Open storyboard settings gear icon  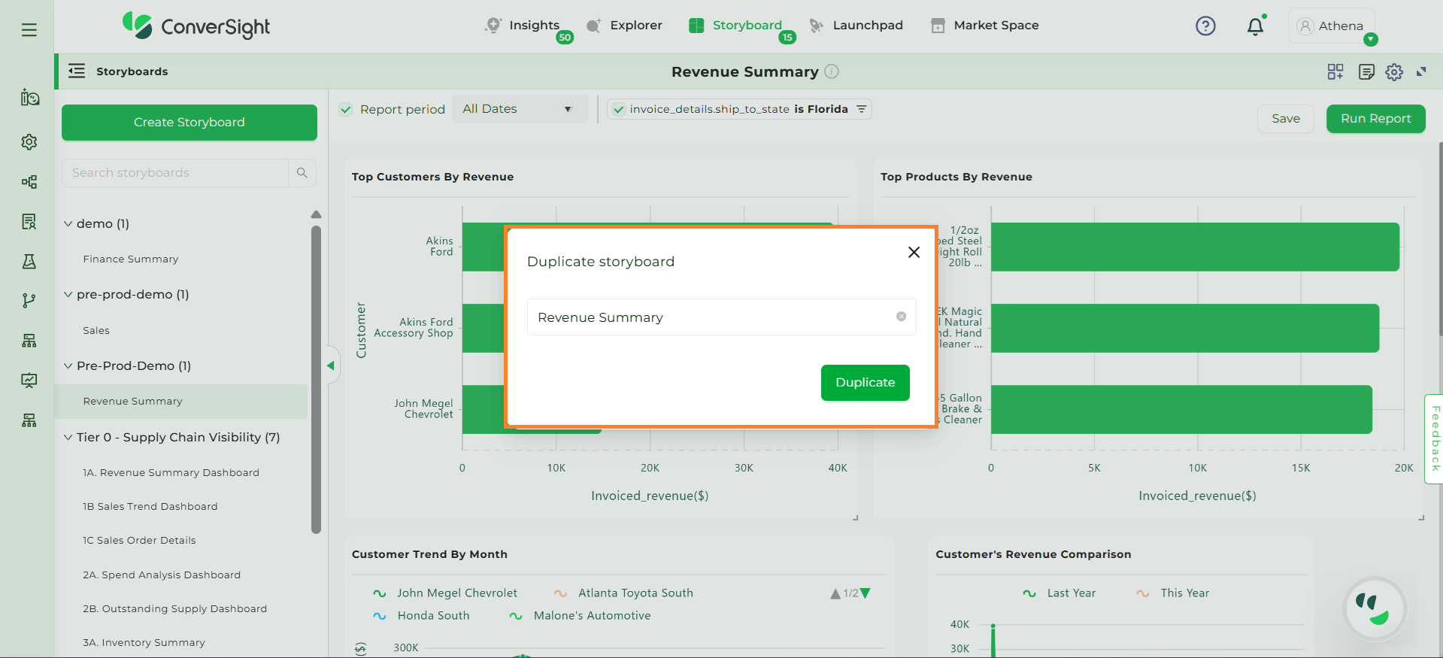[1394, 72]
